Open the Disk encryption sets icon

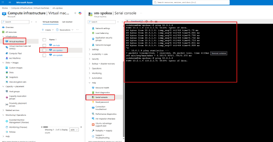coord(7,82)
